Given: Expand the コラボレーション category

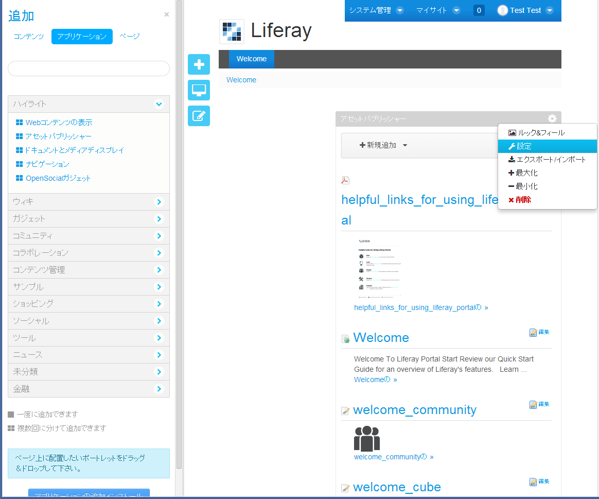Looking at the screenshot, I should 89,253.
